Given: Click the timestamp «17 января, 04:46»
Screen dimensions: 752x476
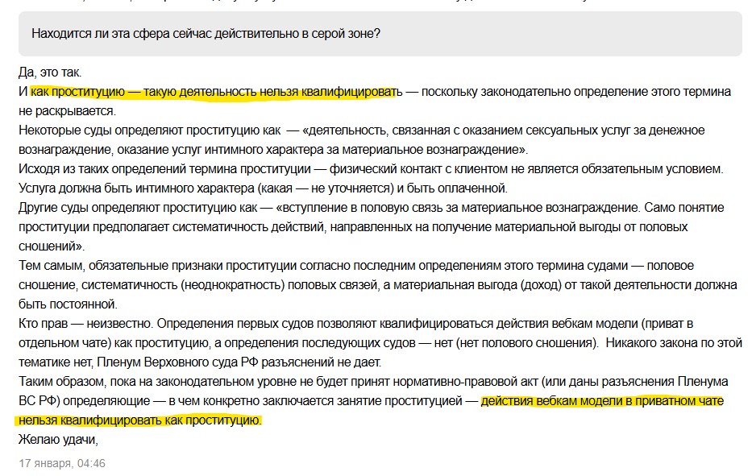Looking at the screenshot, I should pyautogui.click(x=62, y=464).
